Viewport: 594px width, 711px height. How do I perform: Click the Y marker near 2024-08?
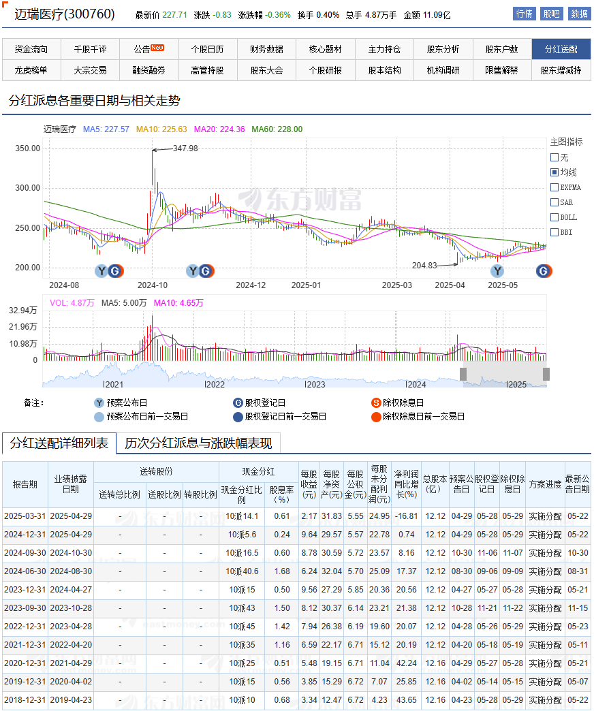tap(101, 271)
